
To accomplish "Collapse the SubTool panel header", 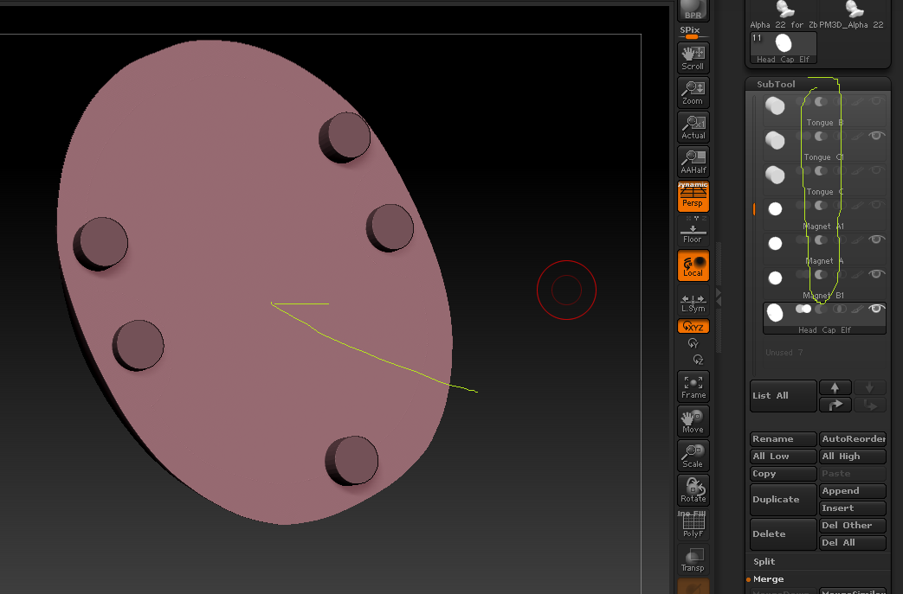I will pyautogui.click(x=776, y=84).
